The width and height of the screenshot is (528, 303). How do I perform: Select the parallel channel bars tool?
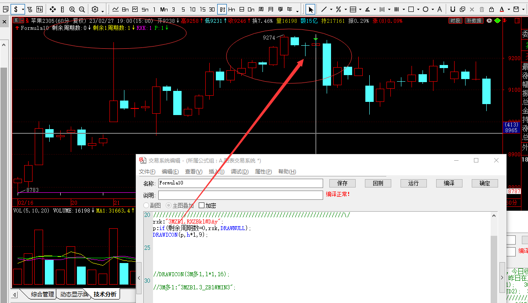pyautogui.click(x=353, y=9)
